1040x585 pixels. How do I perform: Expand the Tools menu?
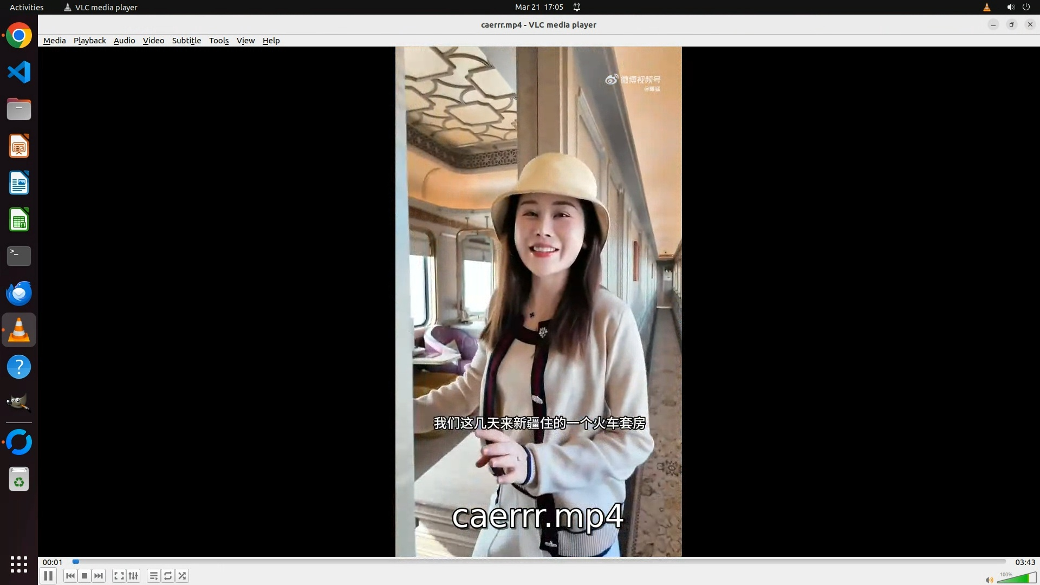(219, 41)
